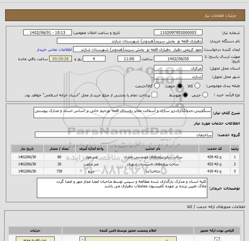Click the شماره نیاز number field
Viewport: 249px width, 241px height.
178,33
